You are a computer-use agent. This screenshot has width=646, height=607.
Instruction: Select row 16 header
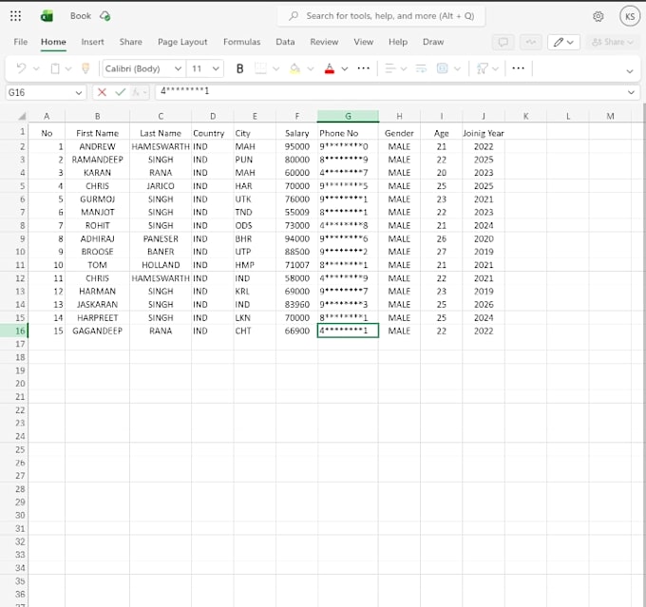tap(14, 331)
